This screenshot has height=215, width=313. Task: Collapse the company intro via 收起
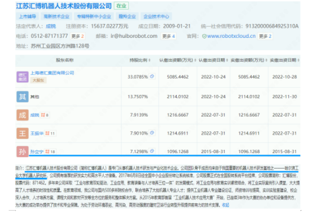point(225,205)
